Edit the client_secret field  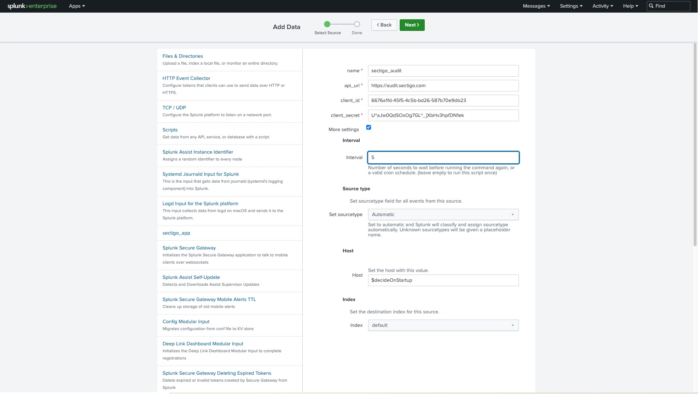443,115
